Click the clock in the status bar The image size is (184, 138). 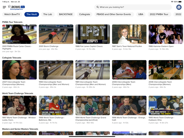coord(6,2)
